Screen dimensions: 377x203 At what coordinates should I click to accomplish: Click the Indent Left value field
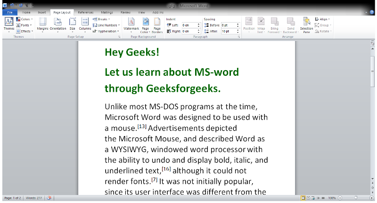(x=189, y=25)
